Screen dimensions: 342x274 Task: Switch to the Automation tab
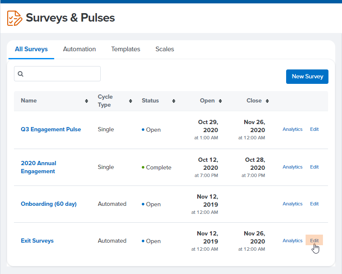[79, 49]
